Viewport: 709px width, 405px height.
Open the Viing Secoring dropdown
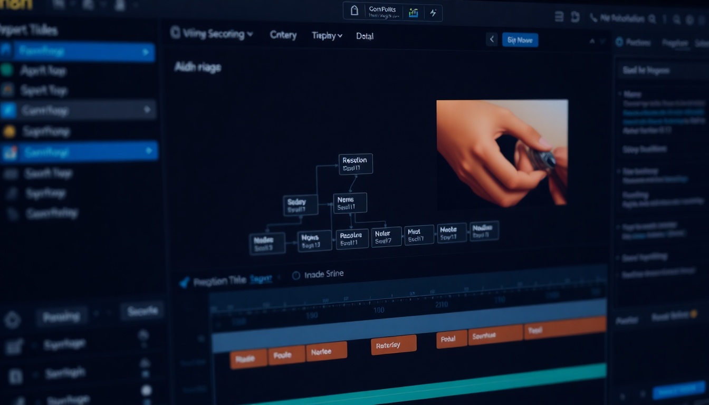click(x=212, y=34)
